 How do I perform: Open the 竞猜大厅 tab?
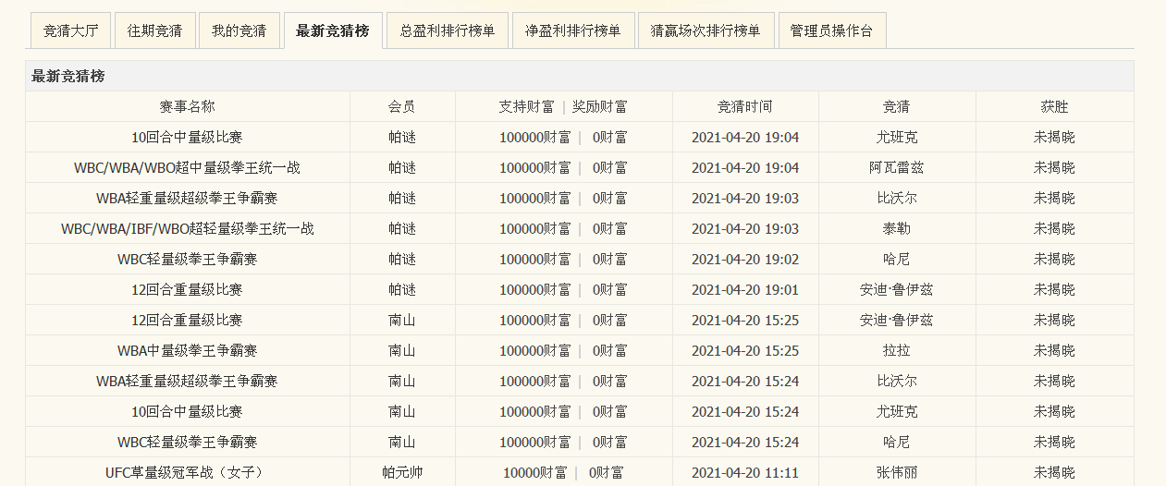point(70,30)
